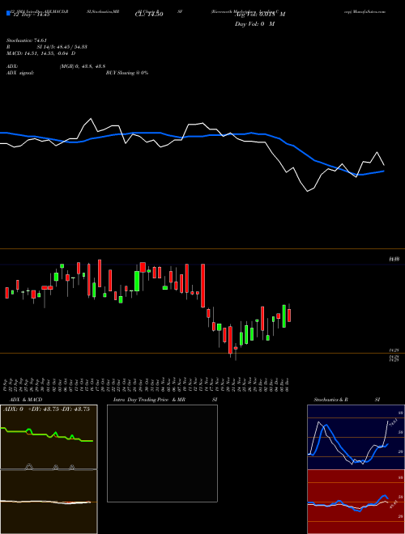This screenshot has height=534, width=405.
Task: Select the 'Stochastics & R' panel title
Action: [330, 400]
